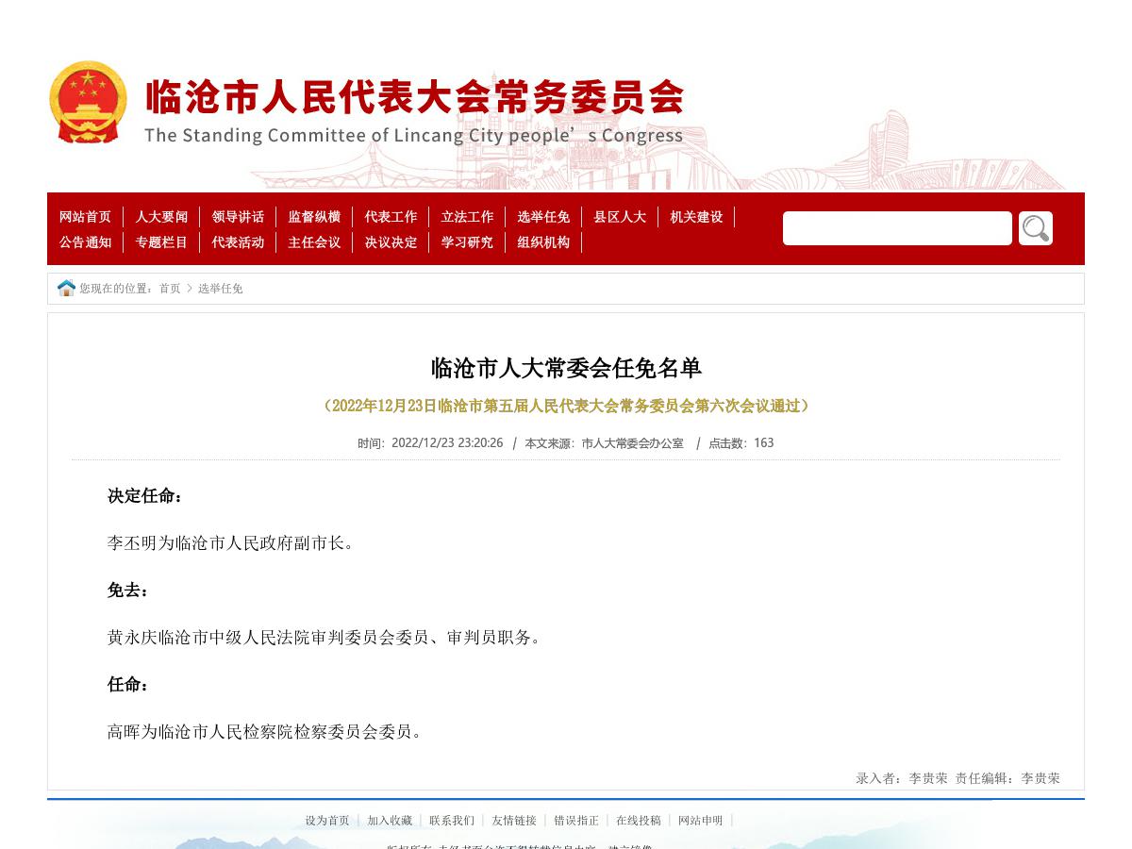Click 设为首页 footer link
This screenshot has height=849, width=1132.
(327, 821)
